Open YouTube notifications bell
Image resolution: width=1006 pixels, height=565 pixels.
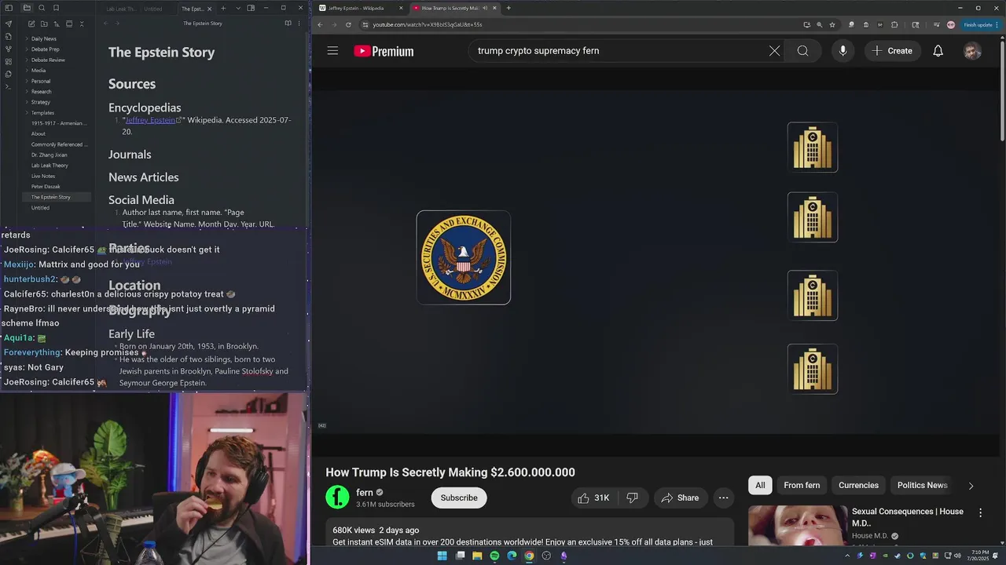(938, 51)
